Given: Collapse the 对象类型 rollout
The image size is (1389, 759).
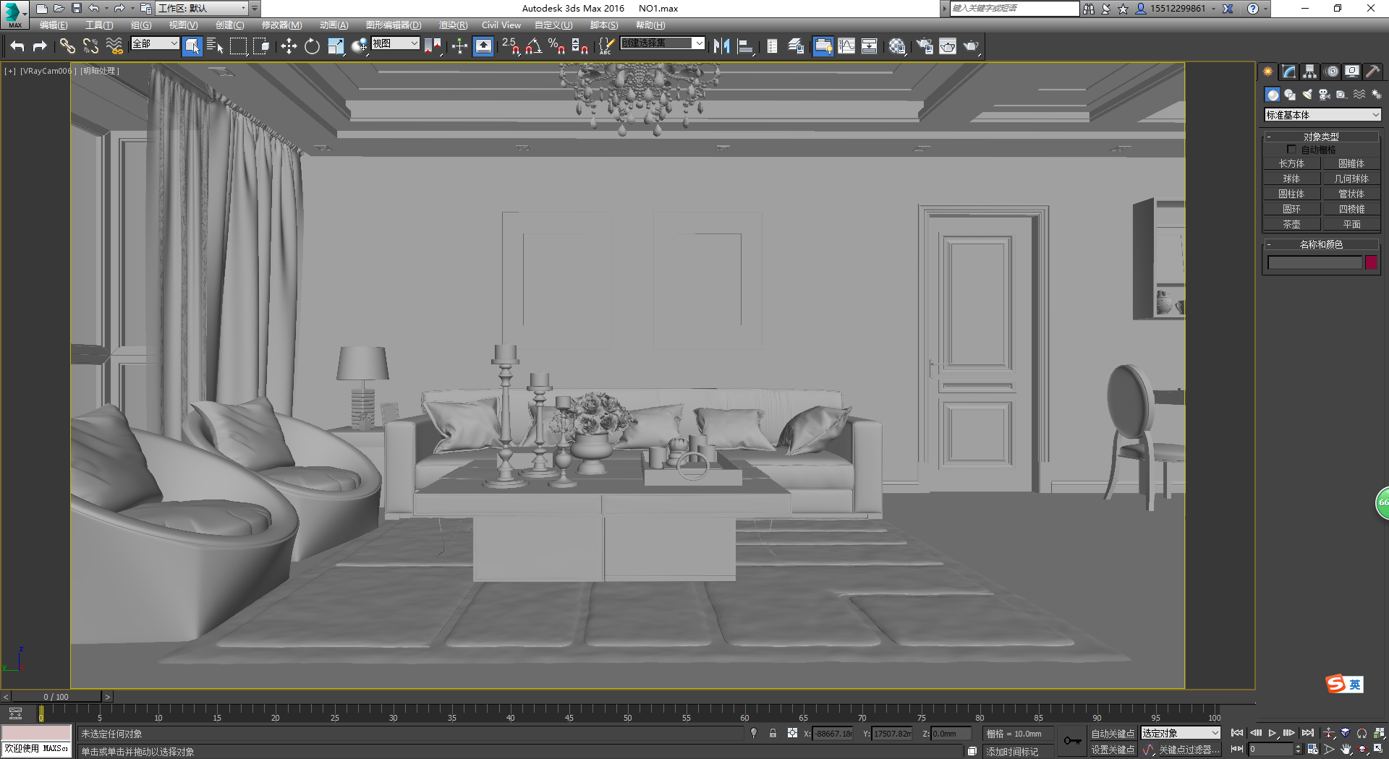Looking at the screenshot, I should pos(1321,137).
